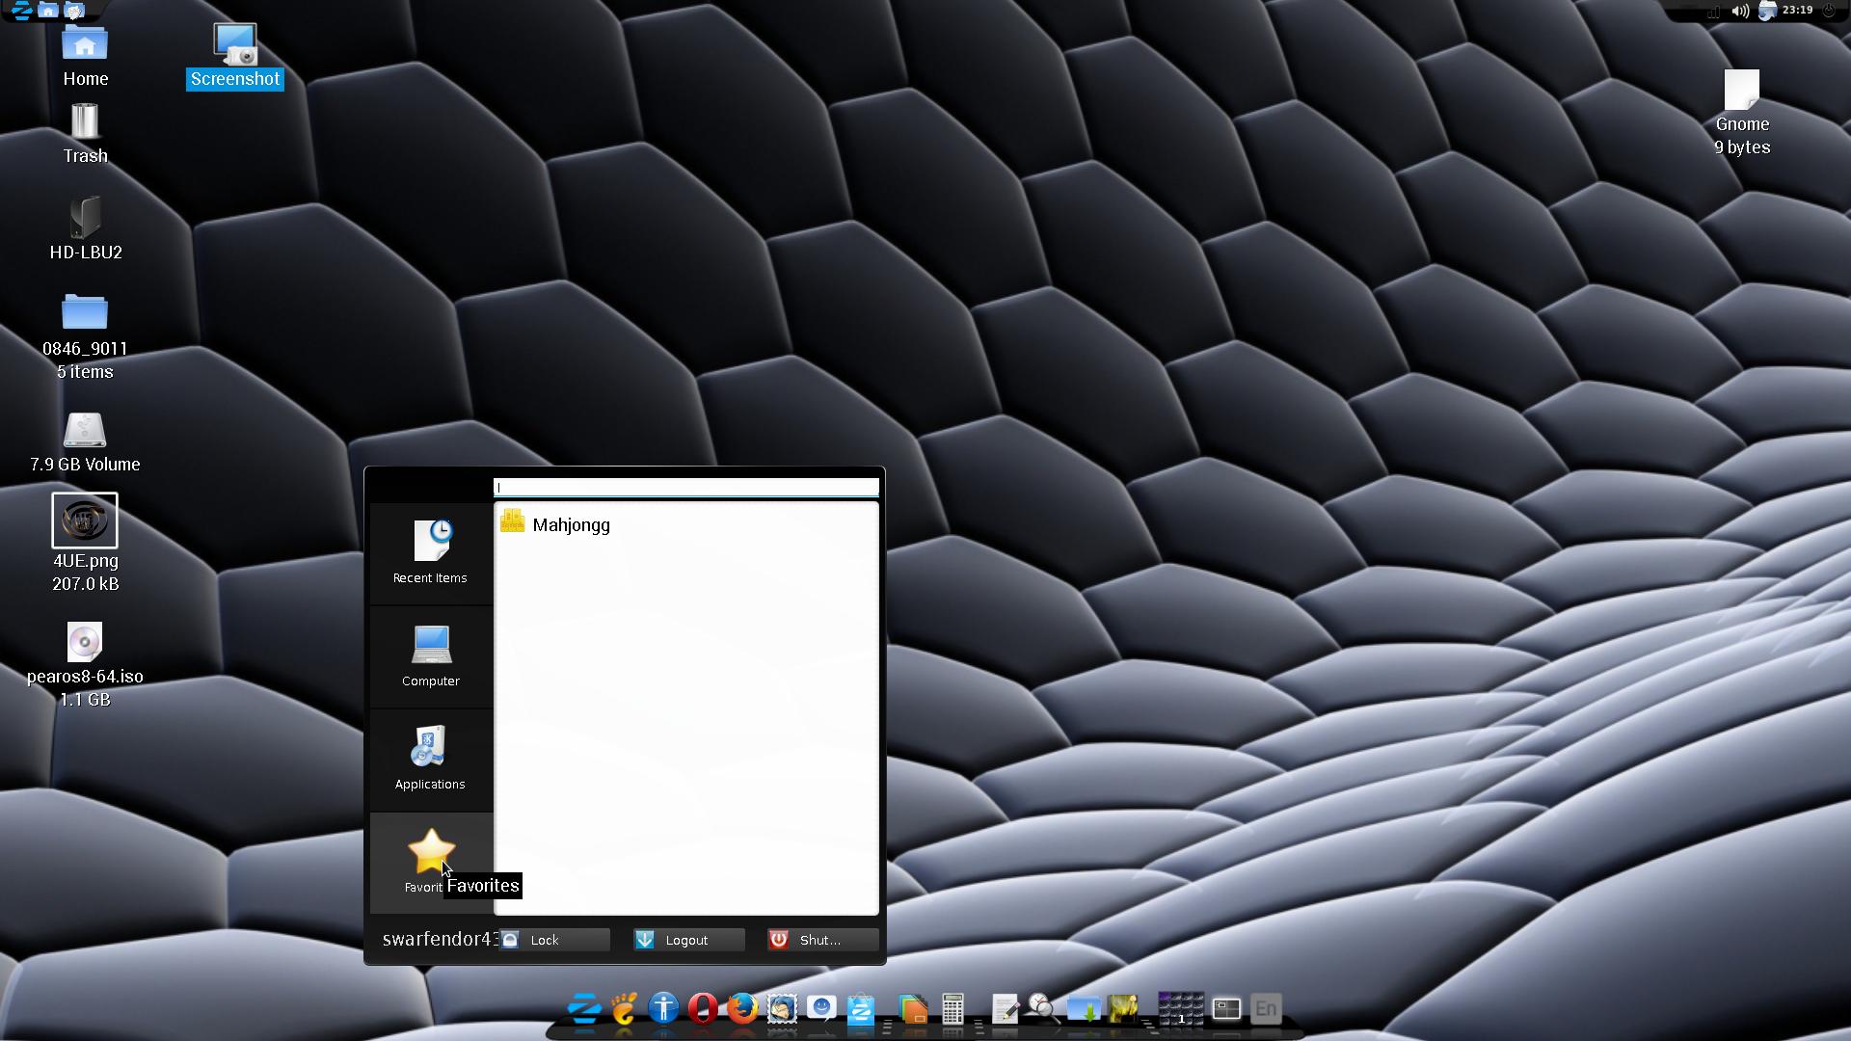Viewport: 1851px width, 1041px height.
Task: Open the Recent Items menu category
Action: click(430, 552)
